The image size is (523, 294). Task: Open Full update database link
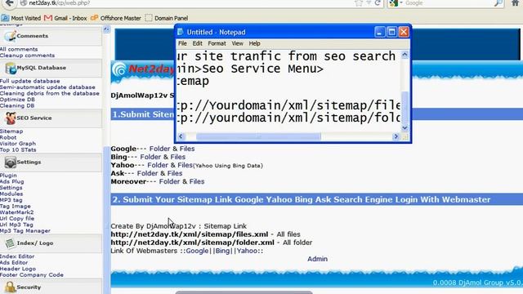click(30, 81)
